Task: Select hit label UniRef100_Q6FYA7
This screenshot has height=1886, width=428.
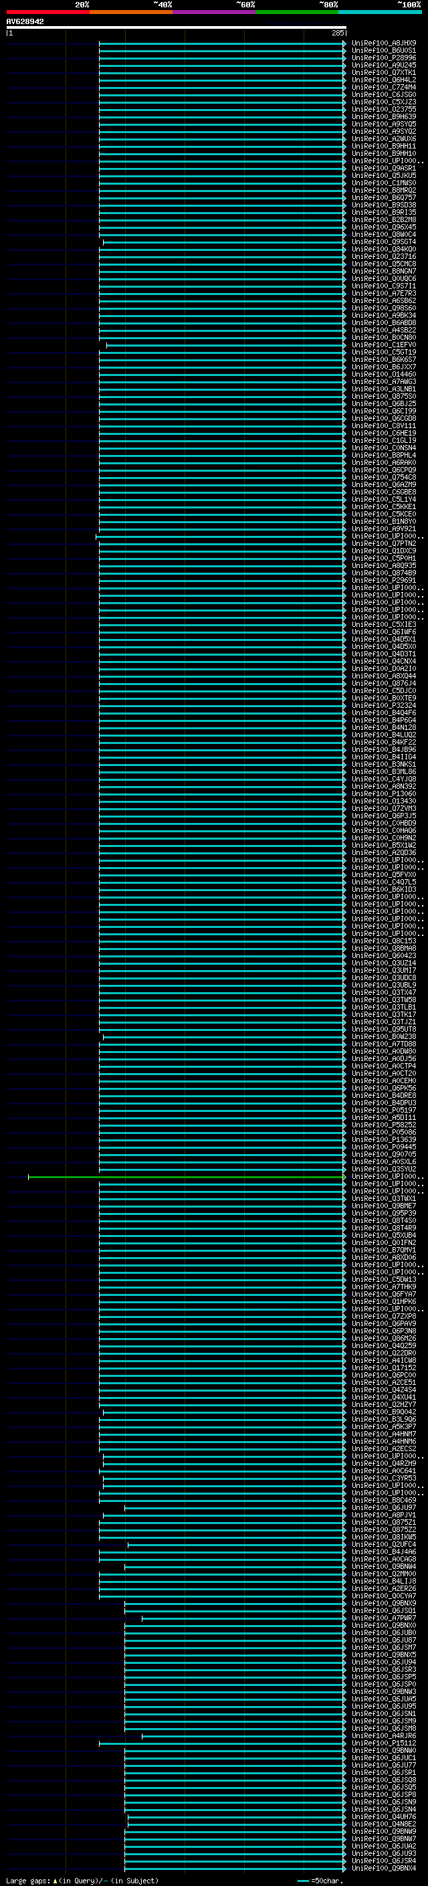Action: 384,1294
